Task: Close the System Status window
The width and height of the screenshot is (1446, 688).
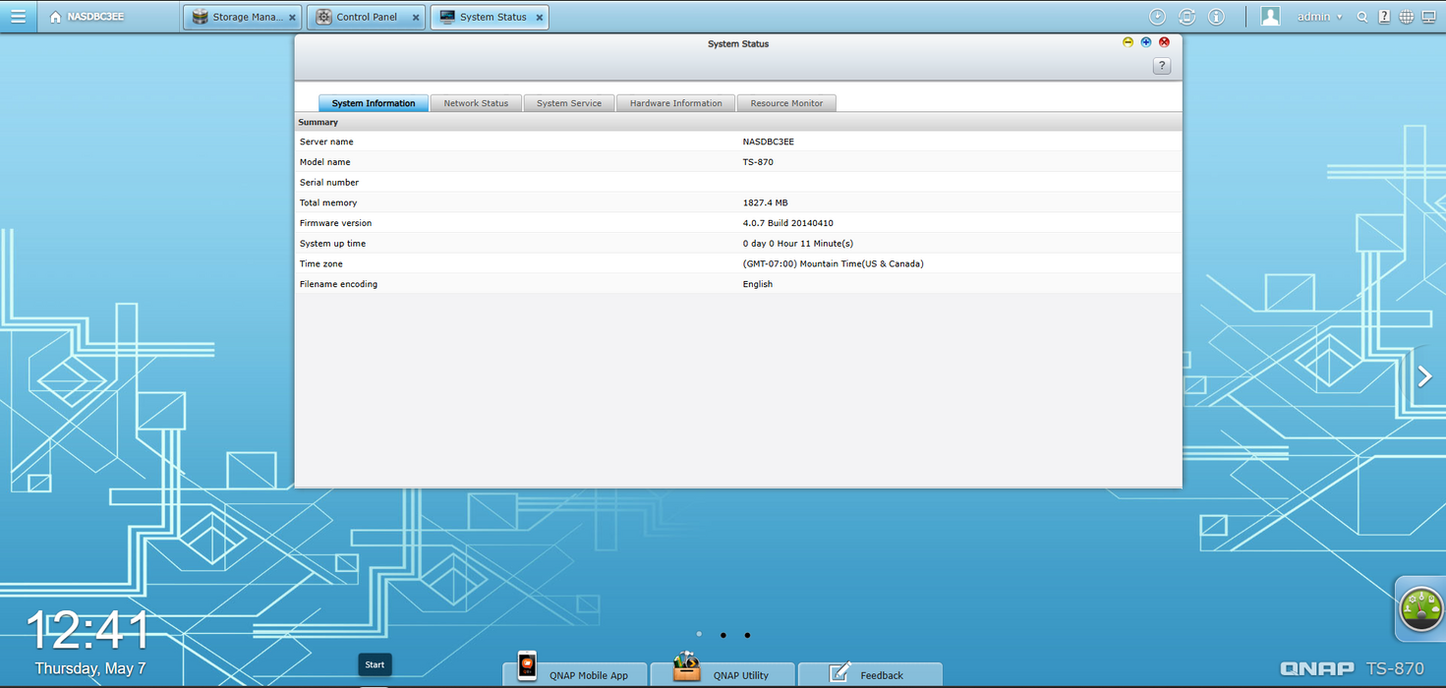Action: coord(1164,42)
